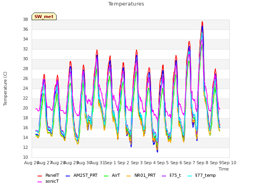Toggle the li75_t legend entry
This screenshot has width=253, height=189.
click(x=171, y=175)
